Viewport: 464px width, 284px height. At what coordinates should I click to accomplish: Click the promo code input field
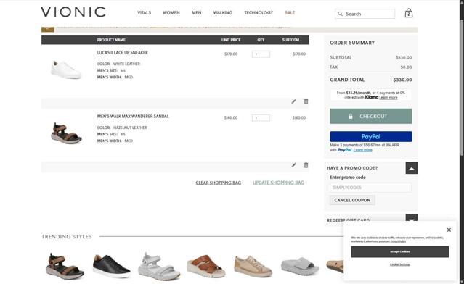(370, 188)
